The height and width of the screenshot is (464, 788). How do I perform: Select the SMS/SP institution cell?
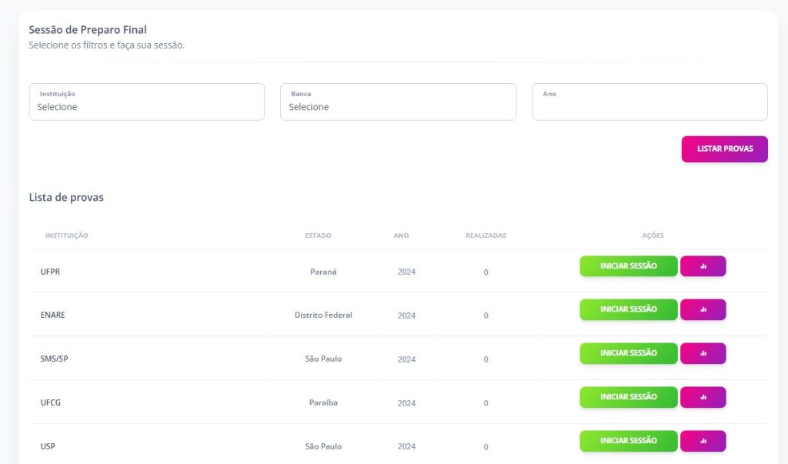coord(55,359)
